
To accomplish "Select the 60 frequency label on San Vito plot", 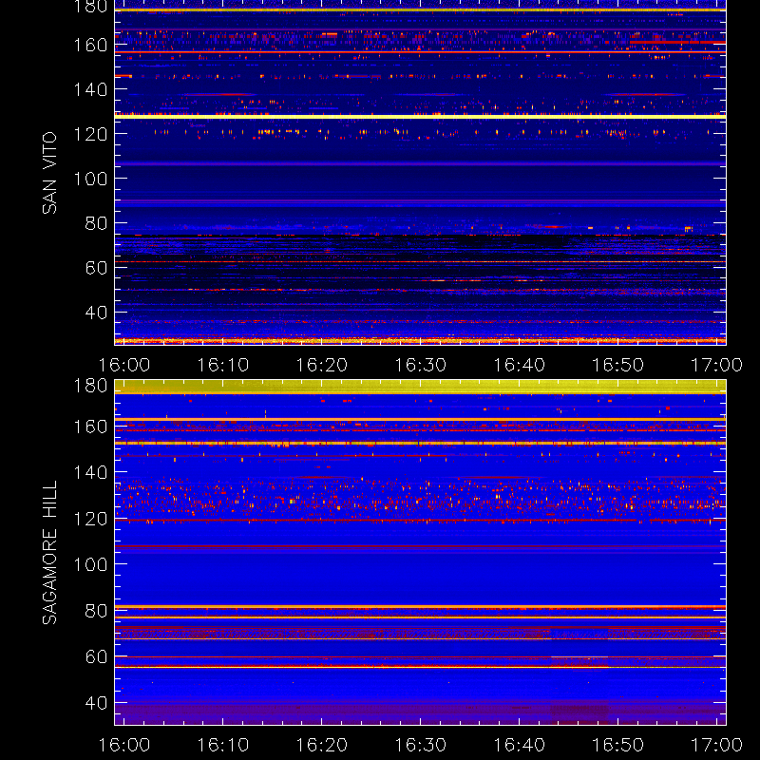I will pos(97,268).
